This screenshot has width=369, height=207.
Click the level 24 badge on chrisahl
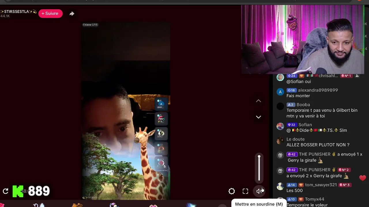[292, 76]
